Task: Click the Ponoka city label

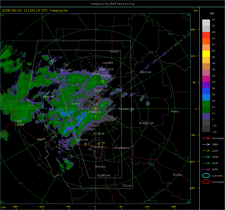Action: (x=114, y=51)
